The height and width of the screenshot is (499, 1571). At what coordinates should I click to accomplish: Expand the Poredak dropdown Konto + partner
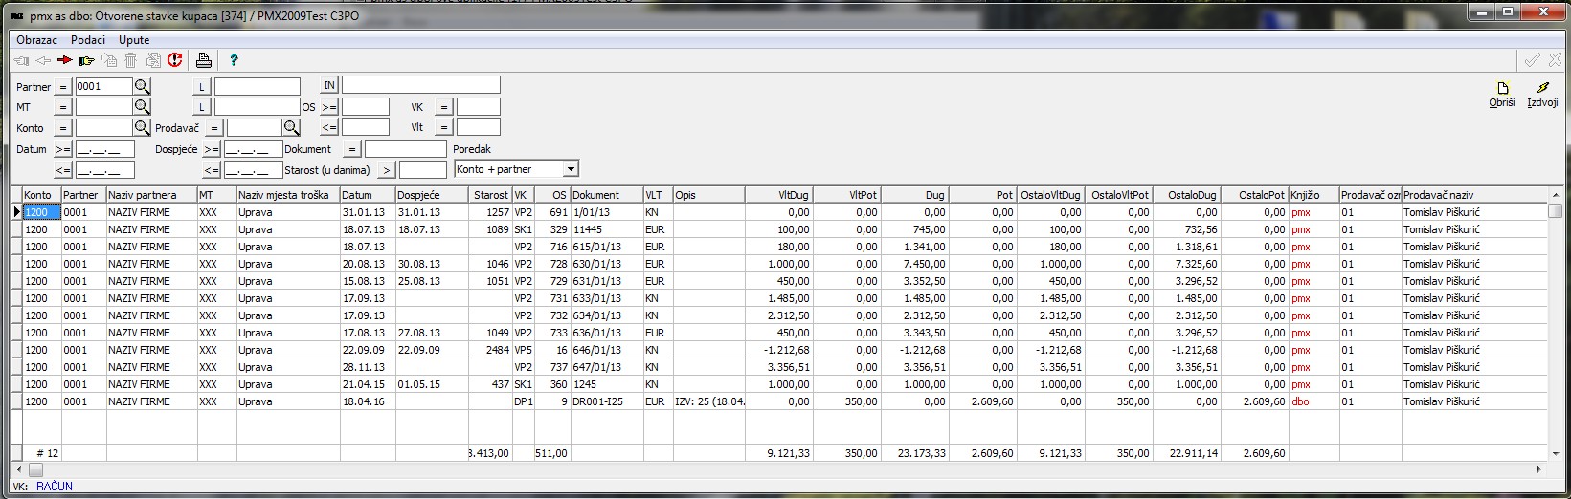tap(572, 169)
